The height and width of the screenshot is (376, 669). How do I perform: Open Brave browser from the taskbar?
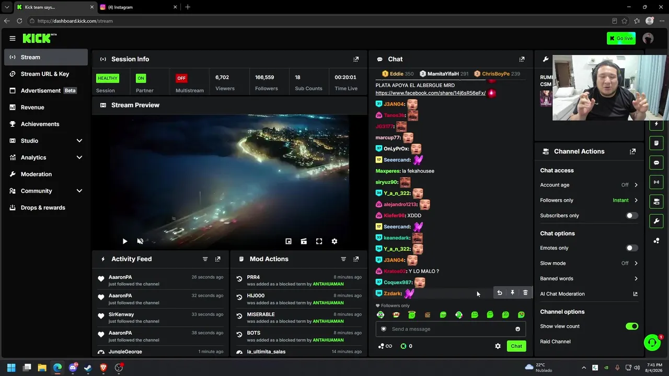[x=103, y=368]
